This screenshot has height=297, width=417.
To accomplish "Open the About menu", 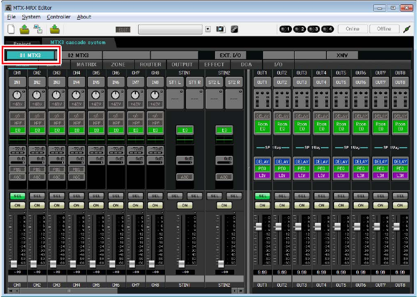I will (84, 17).
